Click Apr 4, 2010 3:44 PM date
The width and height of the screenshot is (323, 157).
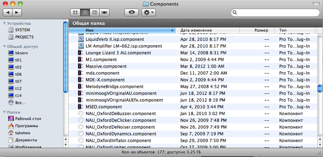click(x=202, y=107)
